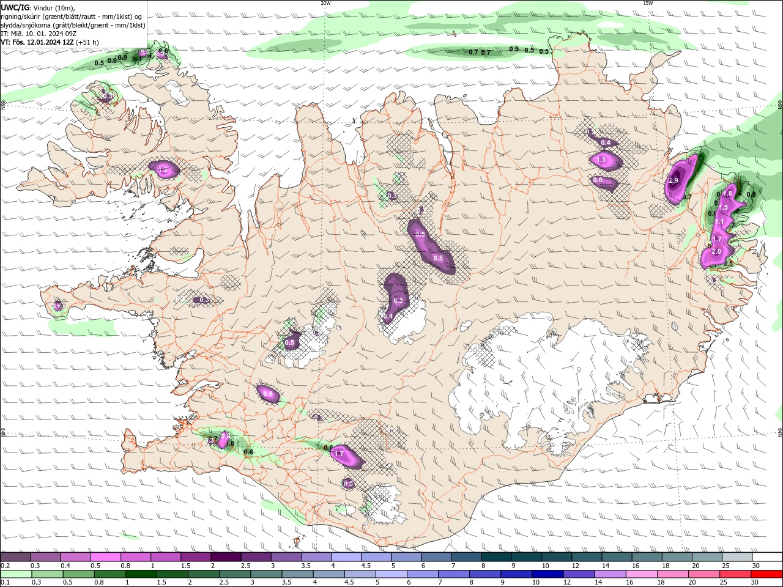Image resolution: width=783 pixels, height=587 pixels.
Task: Select the dark purple swatch between 2 and 2.5
Action: click(x=226, y=557)
